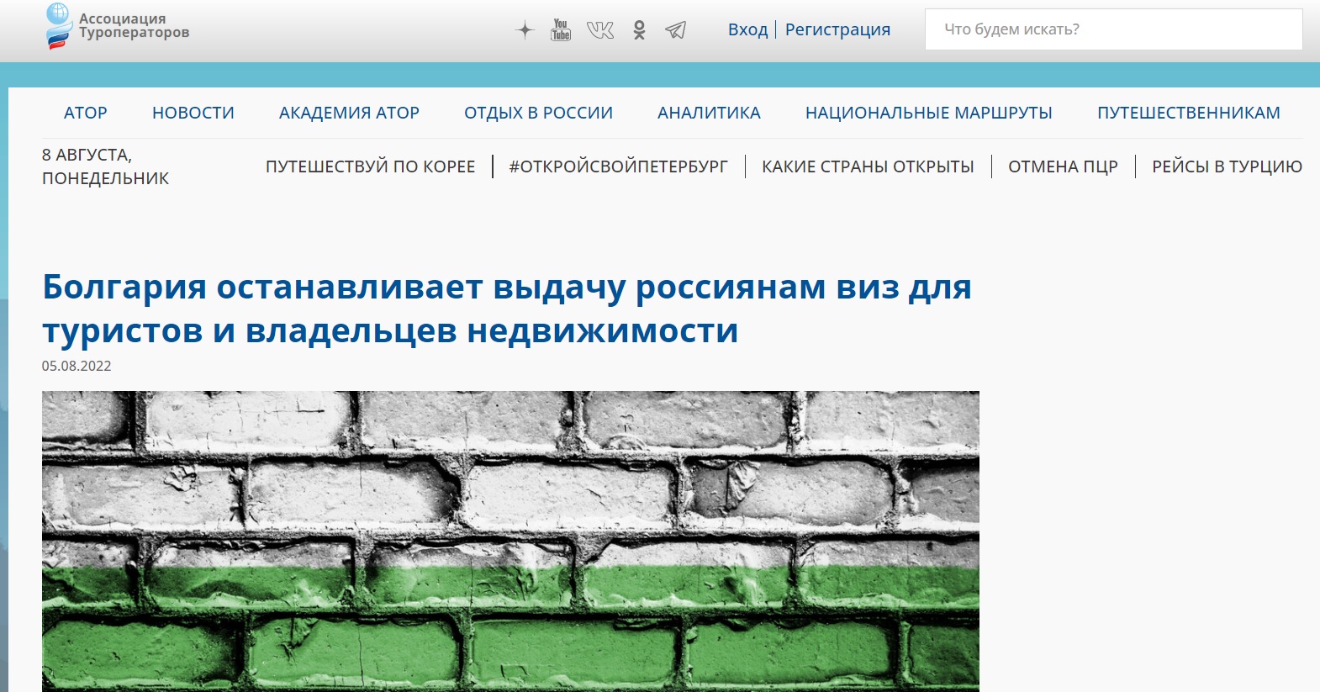Click the article headline about Болгария visas
1320x692 pixels.
pos(507,309)
